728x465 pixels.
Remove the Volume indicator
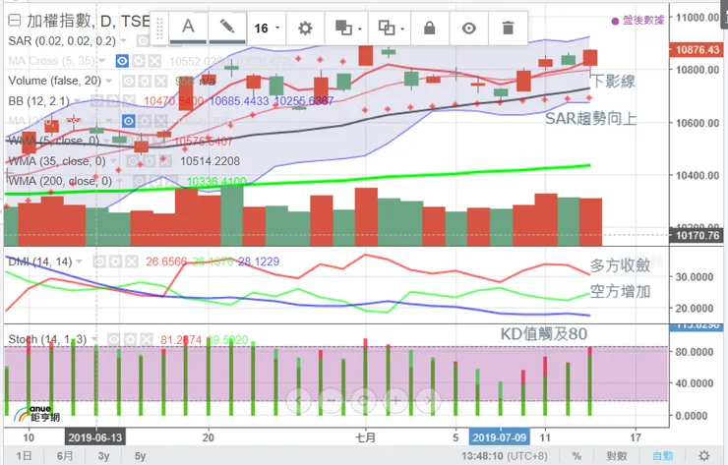click(x=160, y=82)
